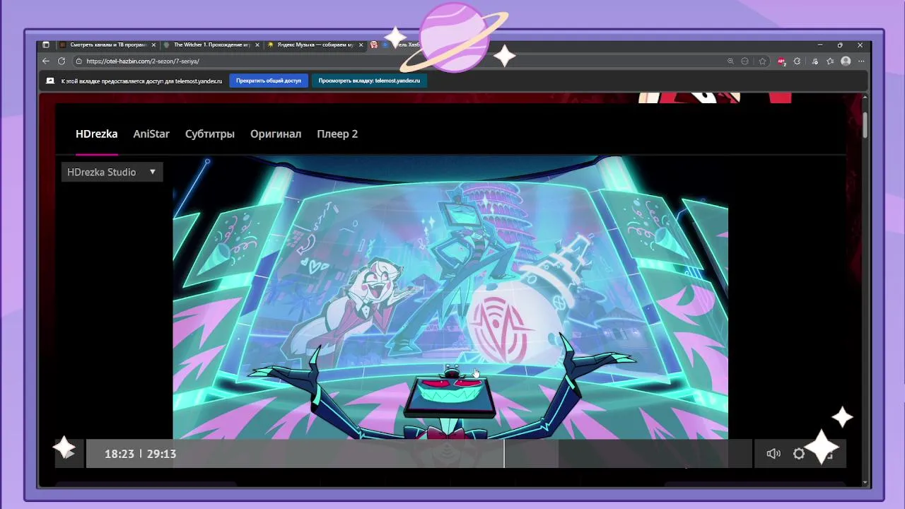Select the Субтитры player tab
This screenshot has width=905, height=509.
tap(209, 134)
